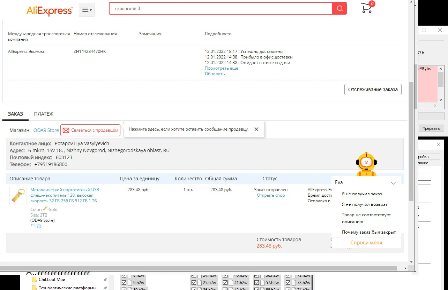Click Прервать in the background window
The height and width of the screenshot is (290, 448).
point(431,128)
